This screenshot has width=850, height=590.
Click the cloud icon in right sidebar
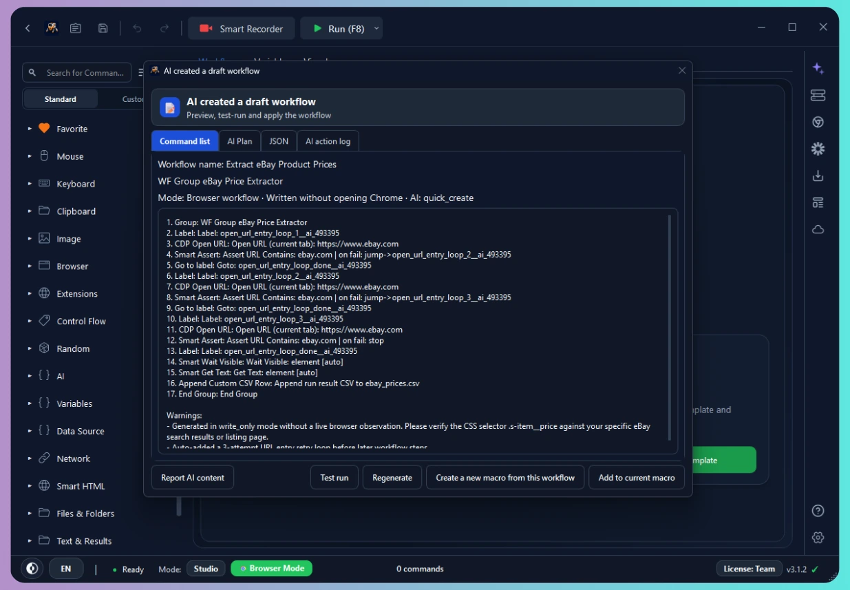[x=818, y=229]
